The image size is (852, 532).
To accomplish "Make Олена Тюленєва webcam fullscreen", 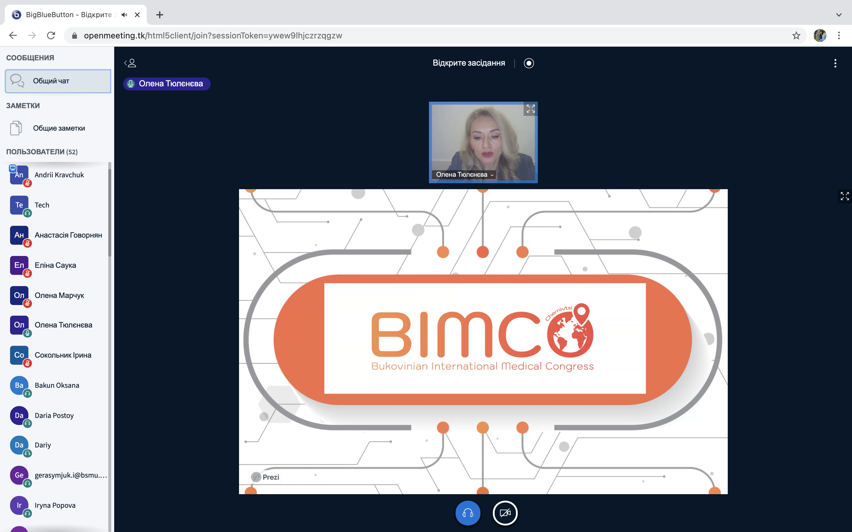I will point(530,109).
